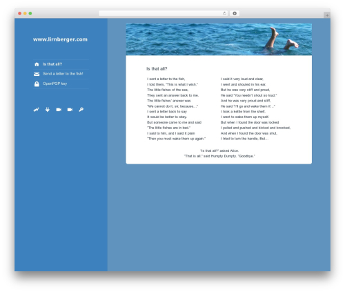Click the line 'I went and shouted in his ear.'

(244, 84)
